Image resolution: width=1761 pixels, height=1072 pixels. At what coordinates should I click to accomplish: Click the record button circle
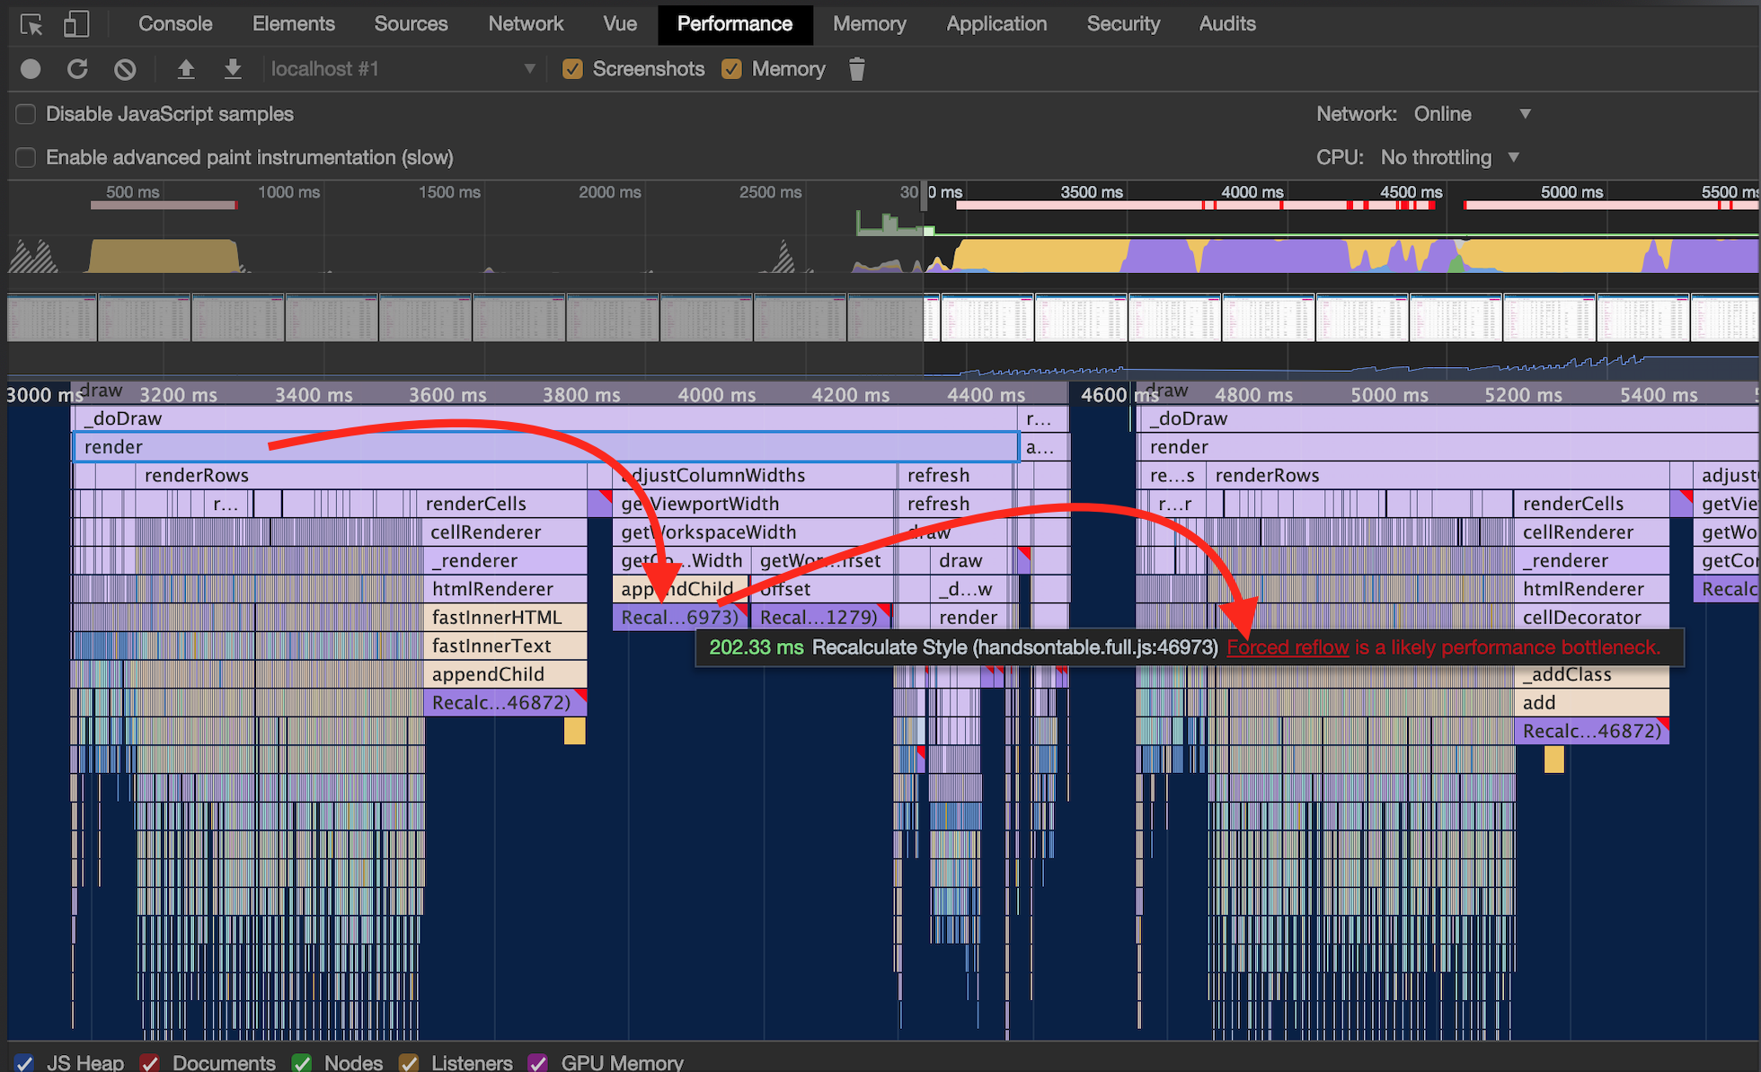coord(31,69)
